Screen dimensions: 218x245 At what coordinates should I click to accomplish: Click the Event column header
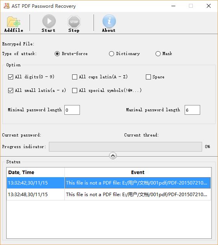138,173
